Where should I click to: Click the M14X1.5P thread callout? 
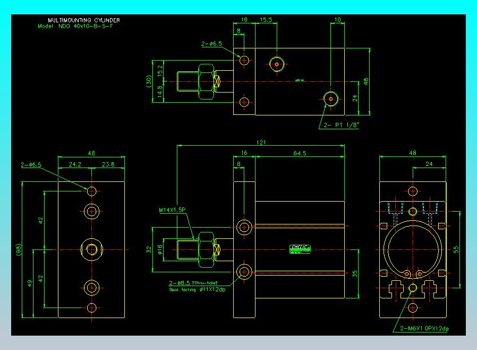(172, 210)
